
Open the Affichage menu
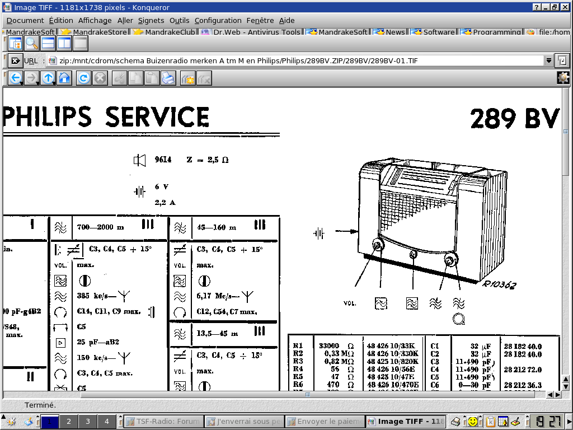[x=95, y=21]
